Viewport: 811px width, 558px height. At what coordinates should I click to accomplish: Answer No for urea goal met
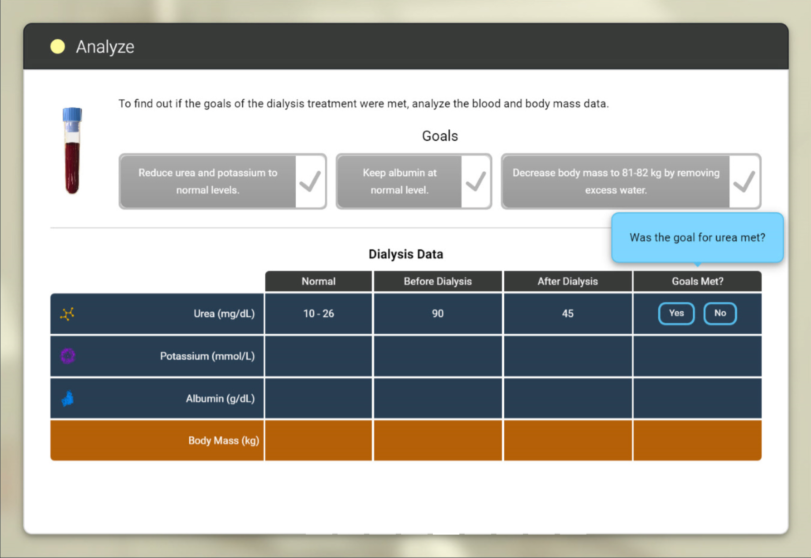720,313
